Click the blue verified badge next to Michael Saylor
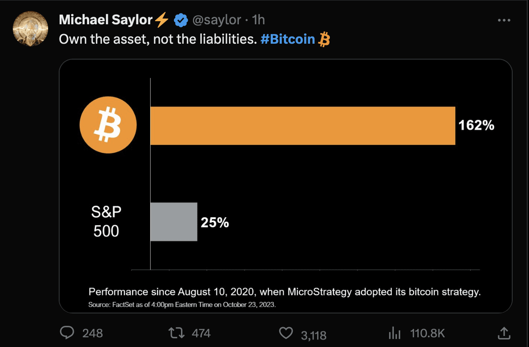 pyautogui.click(x=181, y=19)
